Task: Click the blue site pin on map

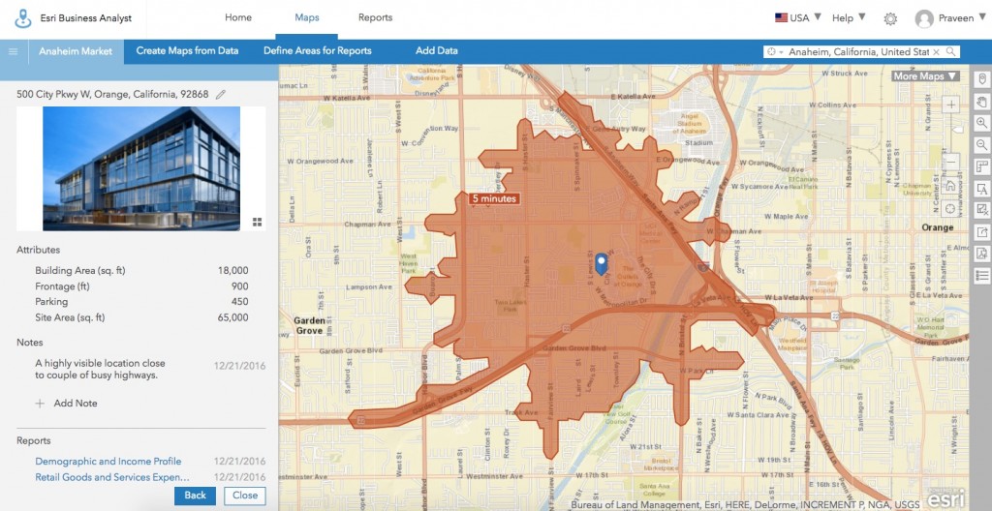Action: tap(602, 263)
